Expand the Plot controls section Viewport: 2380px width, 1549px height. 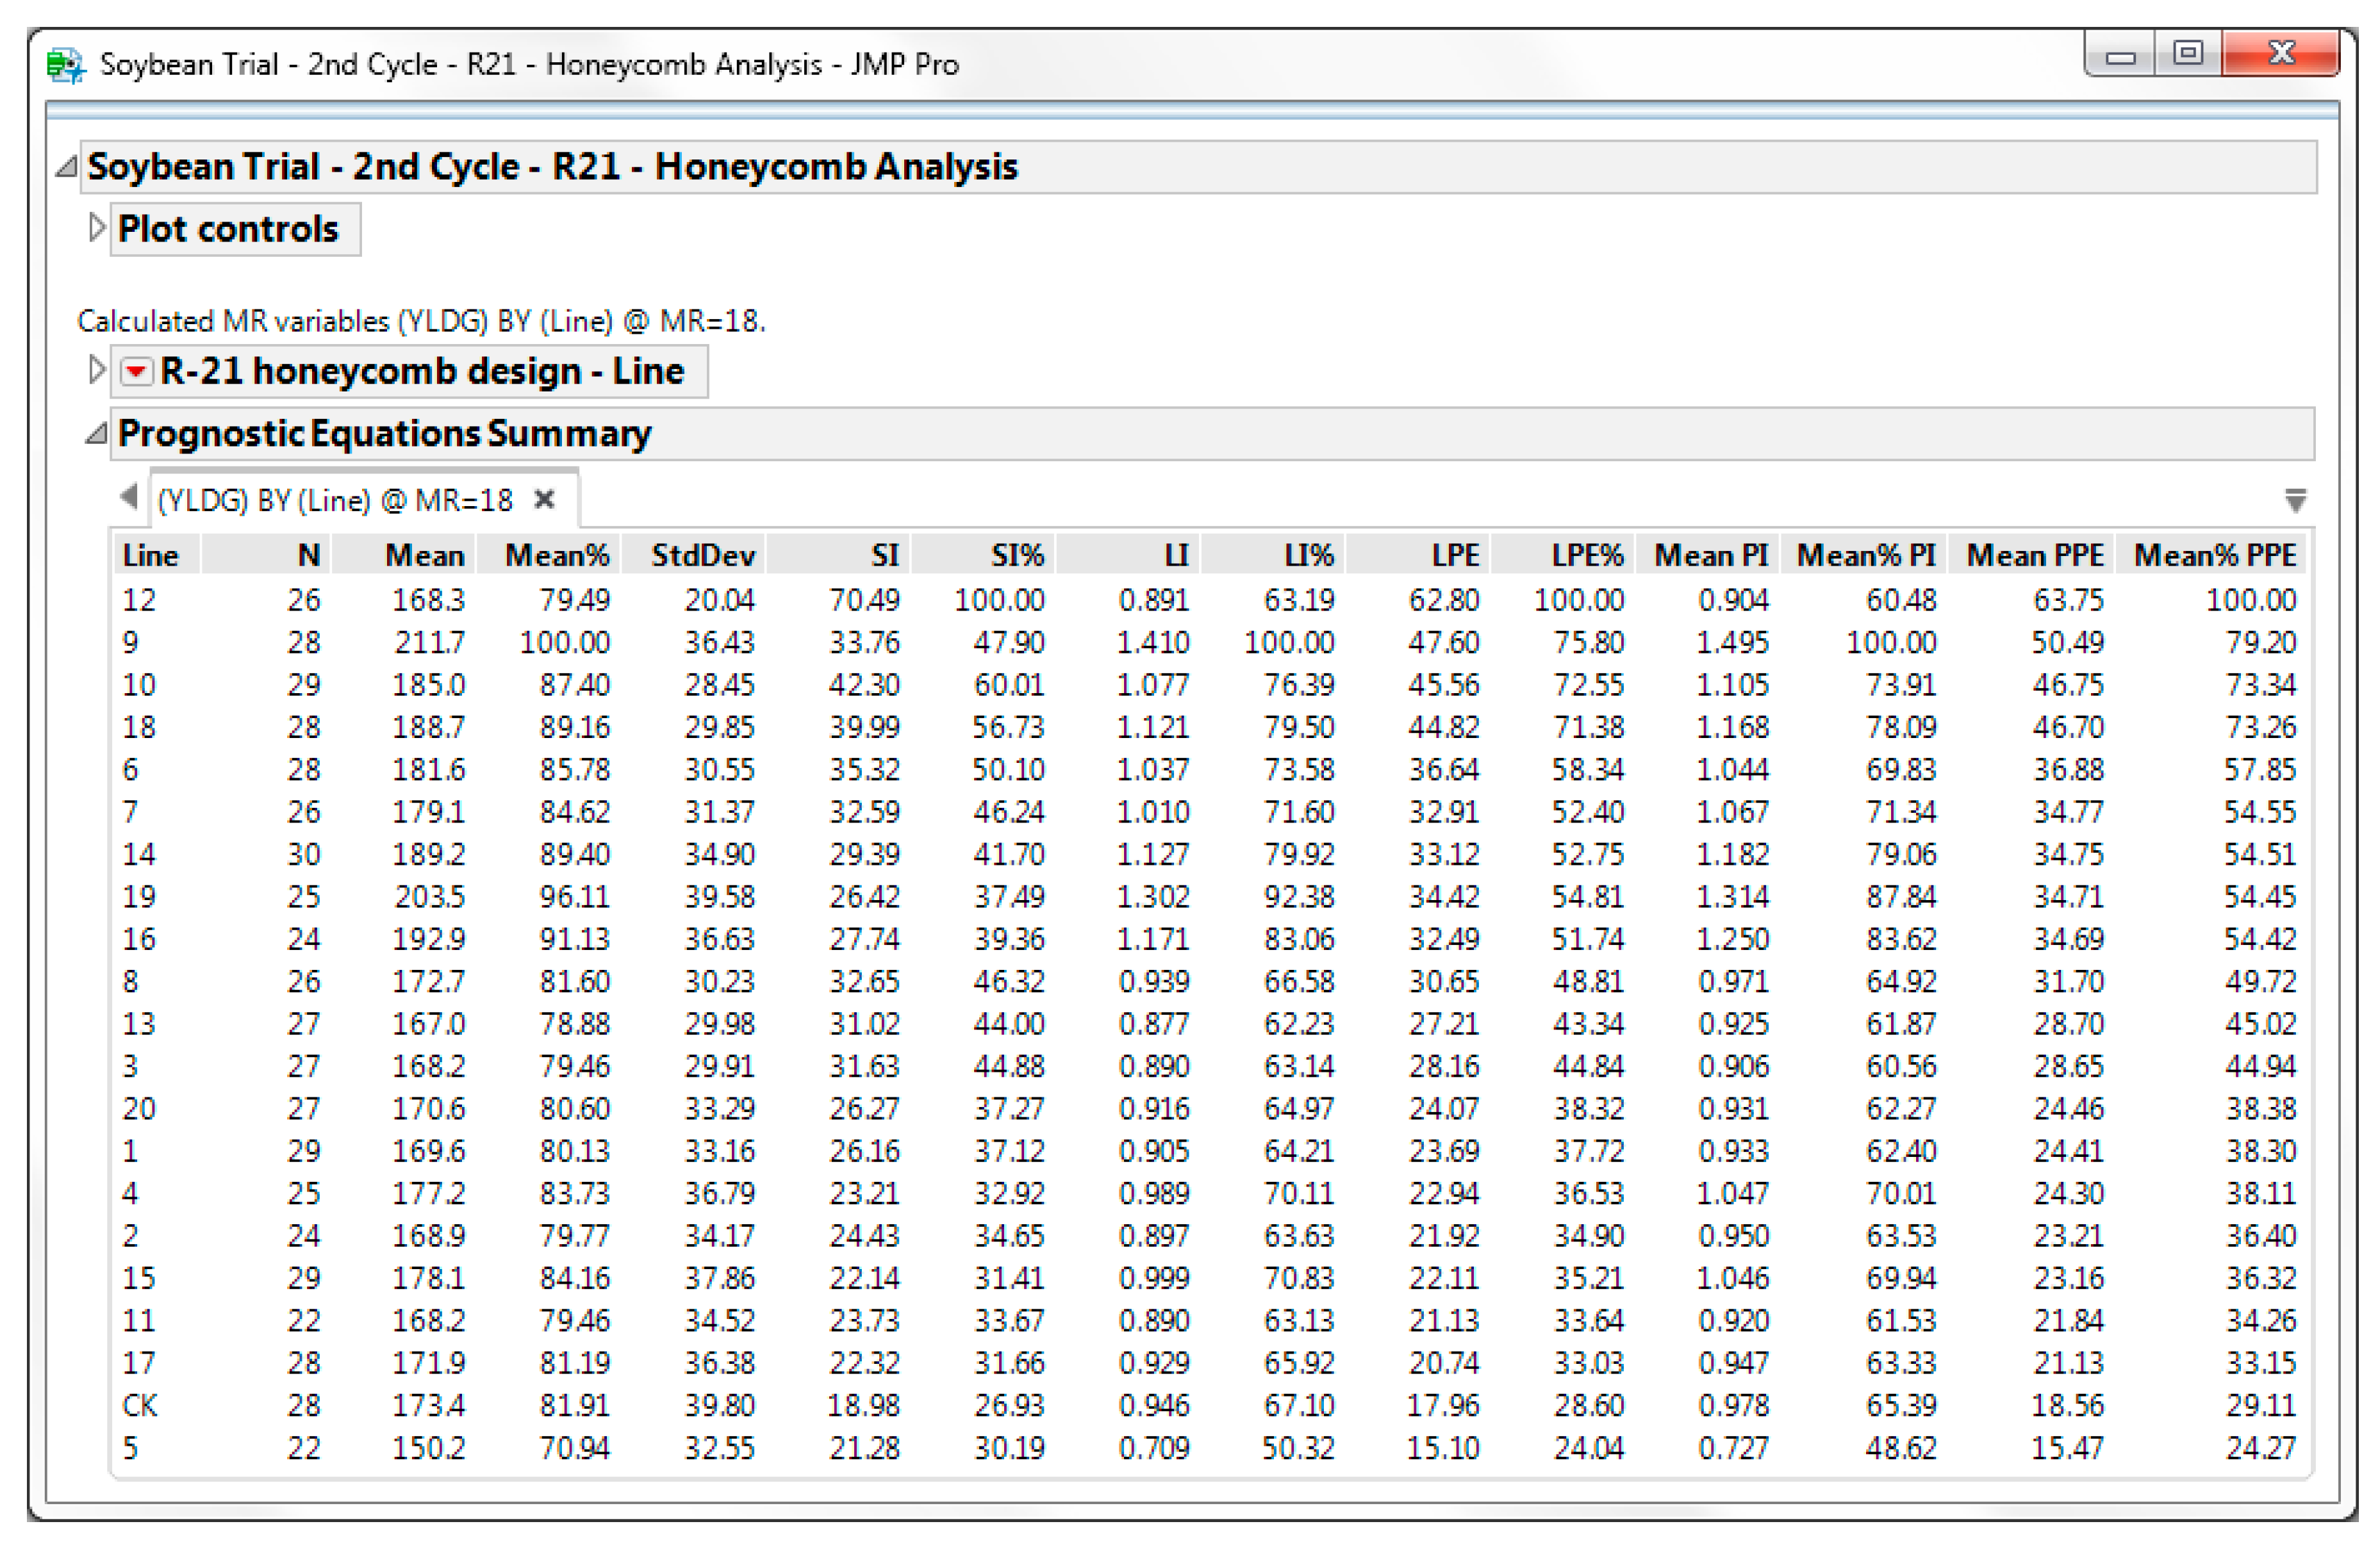coord(97,227)
